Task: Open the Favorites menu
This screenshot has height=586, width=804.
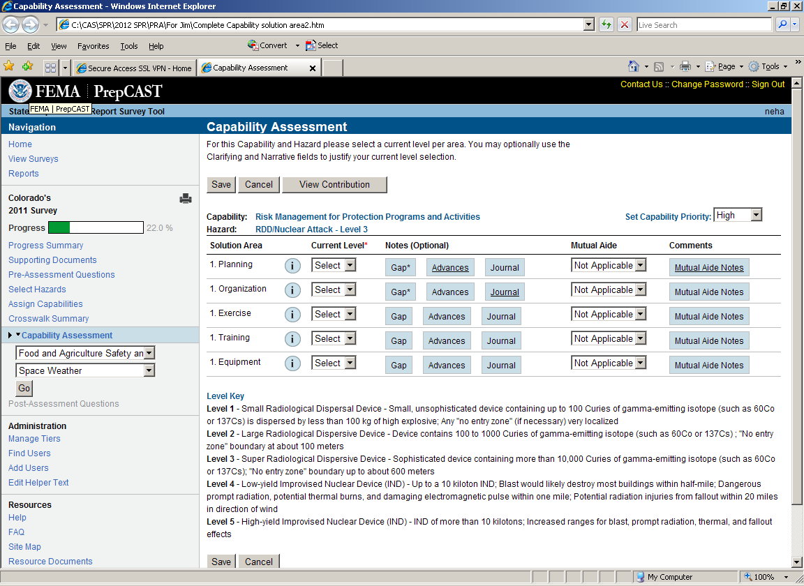Action: (93, 46)
